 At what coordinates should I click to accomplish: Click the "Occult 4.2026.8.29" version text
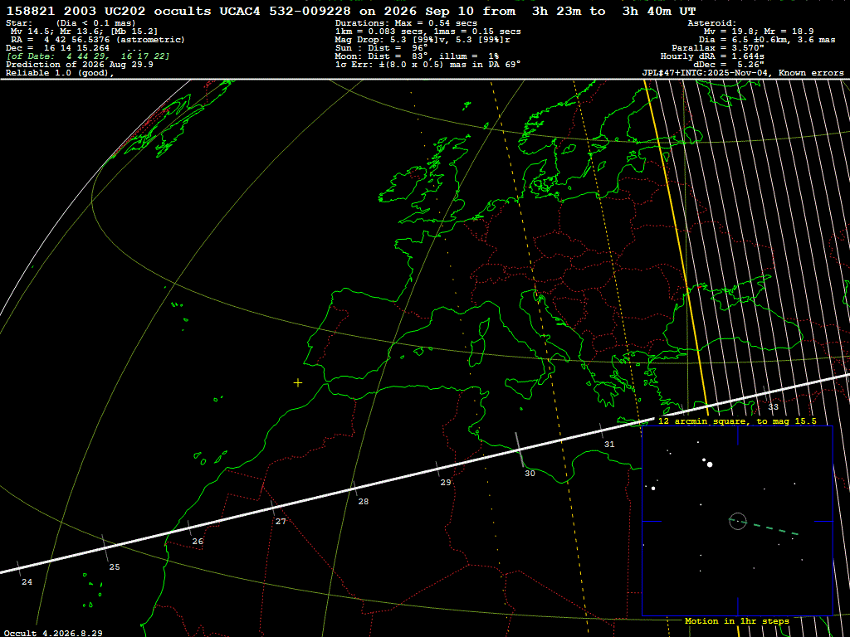(x=53, y=633)
